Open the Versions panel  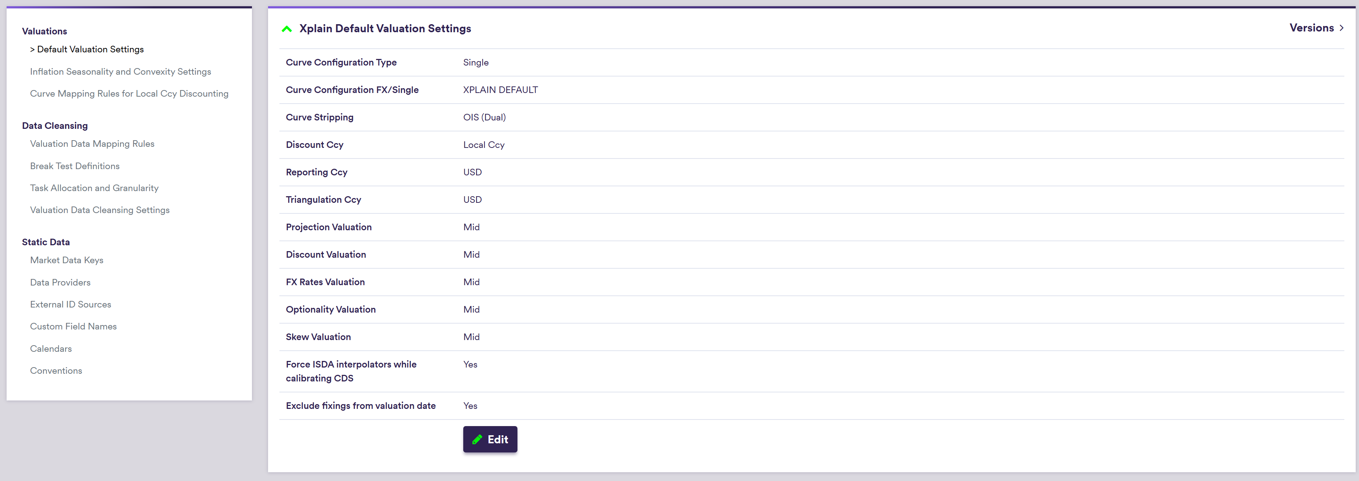1316,28
